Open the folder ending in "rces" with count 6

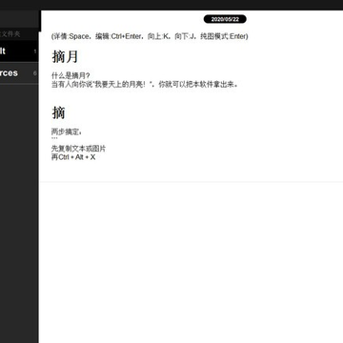[19, 73]
